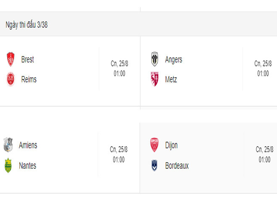Screen dimensions: 277x210
Task: Select the Angers team name
Action: 173,60
